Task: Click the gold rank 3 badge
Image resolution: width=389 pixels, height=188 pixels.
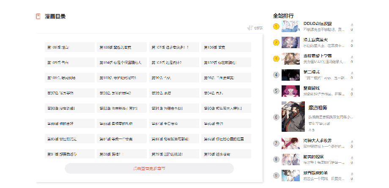Action: tap(276, 59)
